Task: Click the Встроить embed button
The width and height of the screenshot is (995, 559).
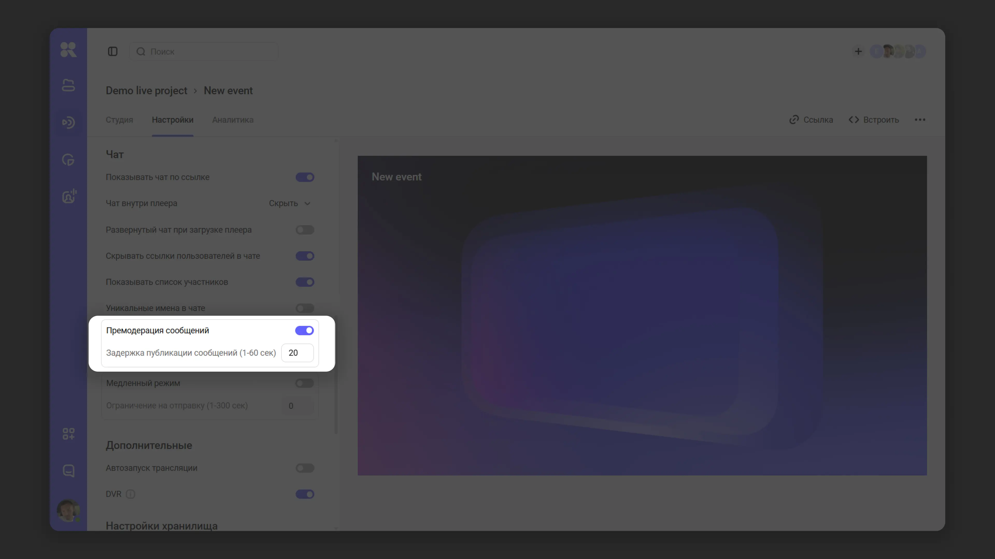Action: pos(874,120)
